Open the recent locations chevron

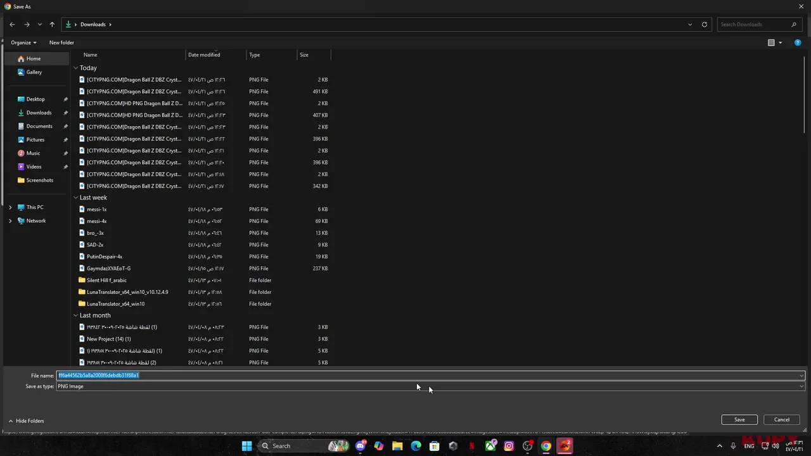pyautogui.click(x=39, y=24)
